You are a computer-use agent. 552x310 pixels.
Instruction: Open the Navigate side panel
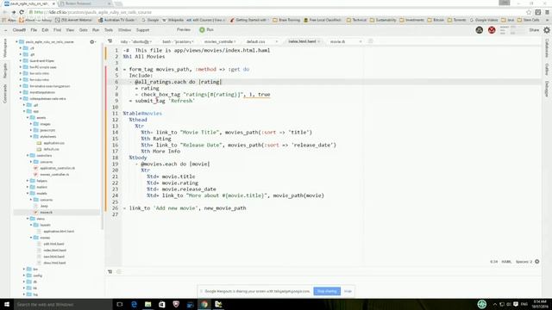click(x=5, y=71)
